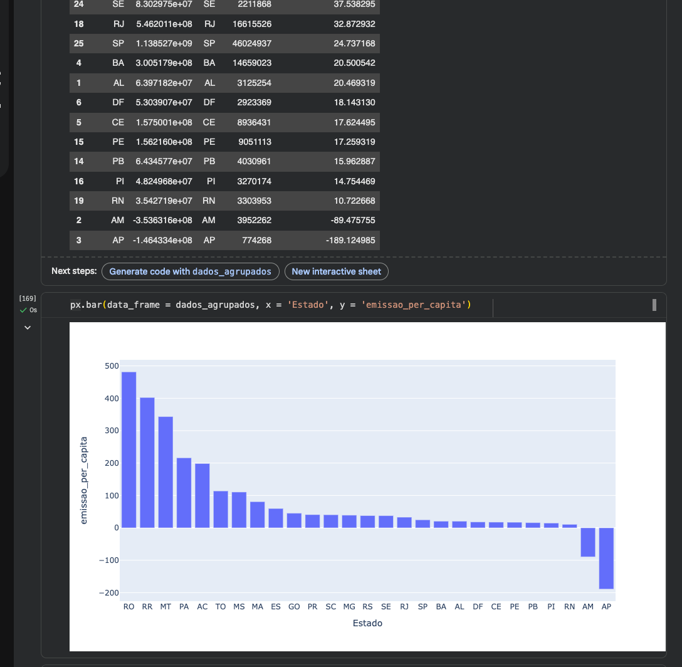Click the negative AP bar
Viewport: 682px width, 667px height.
606,558
